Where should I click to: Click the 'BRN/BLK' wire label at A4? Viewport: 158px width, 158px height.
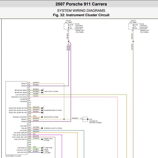[36, 89]
